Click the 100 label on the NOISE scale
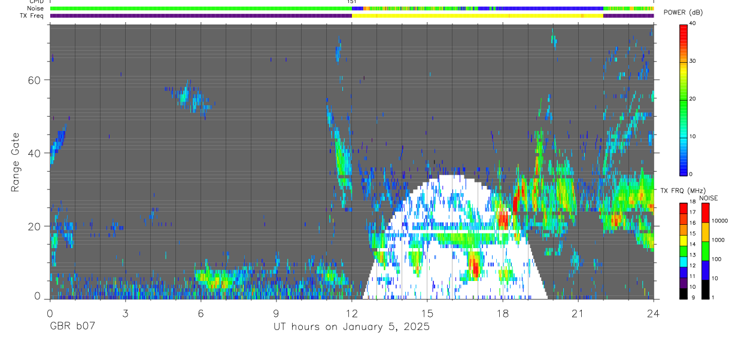Image resolution: width=735 pixels, height=339 pixels. pos(718,259)
